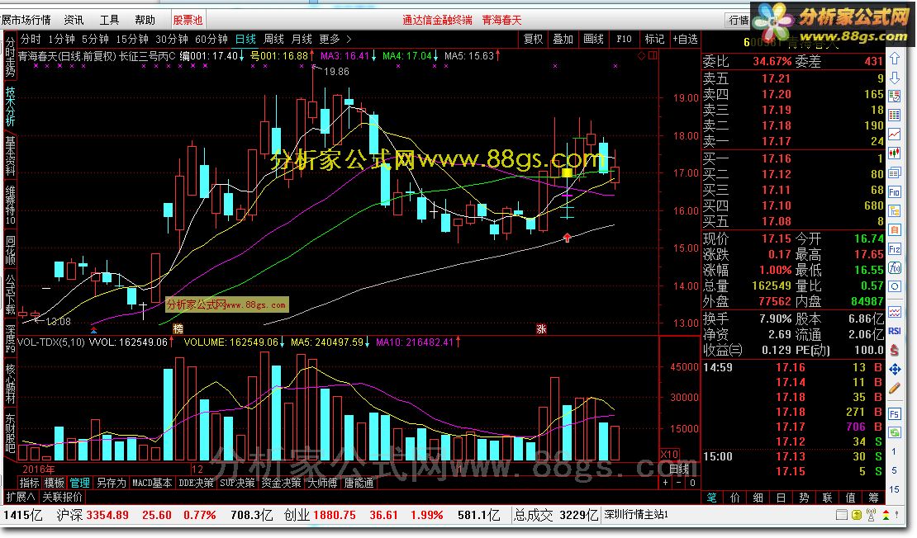
Task: Select the MACD基本 template tab
Action: point(152,483)
